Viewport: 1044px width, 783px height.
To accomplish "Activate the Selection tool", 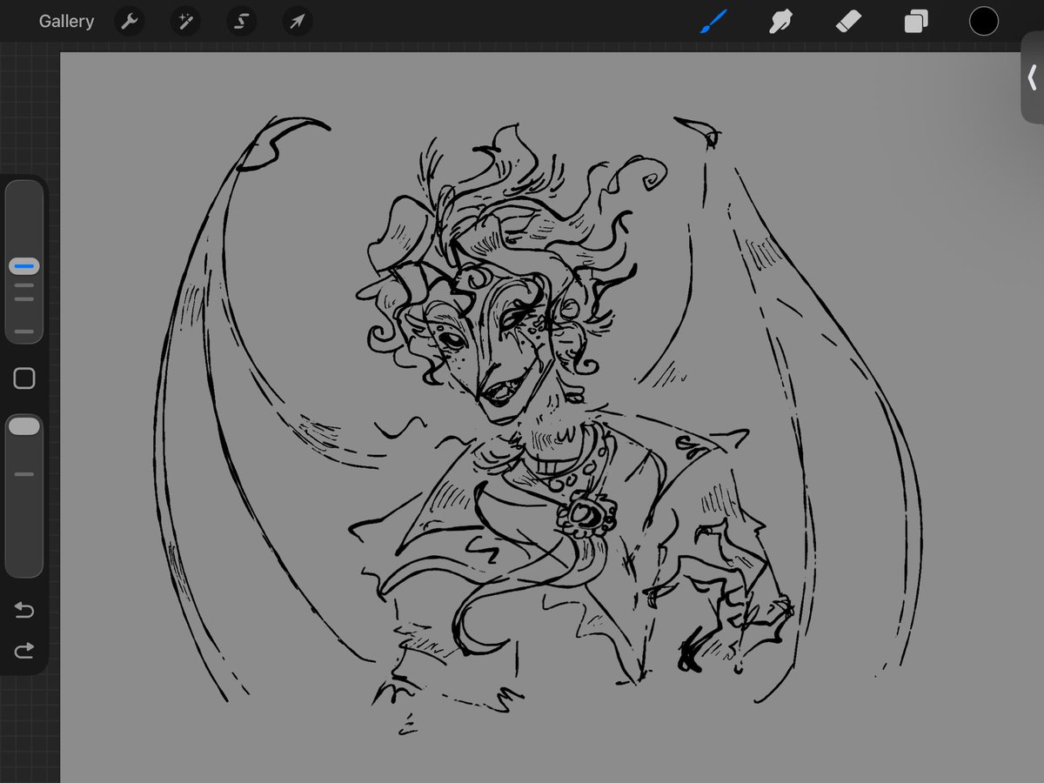I will pos(241,22).
